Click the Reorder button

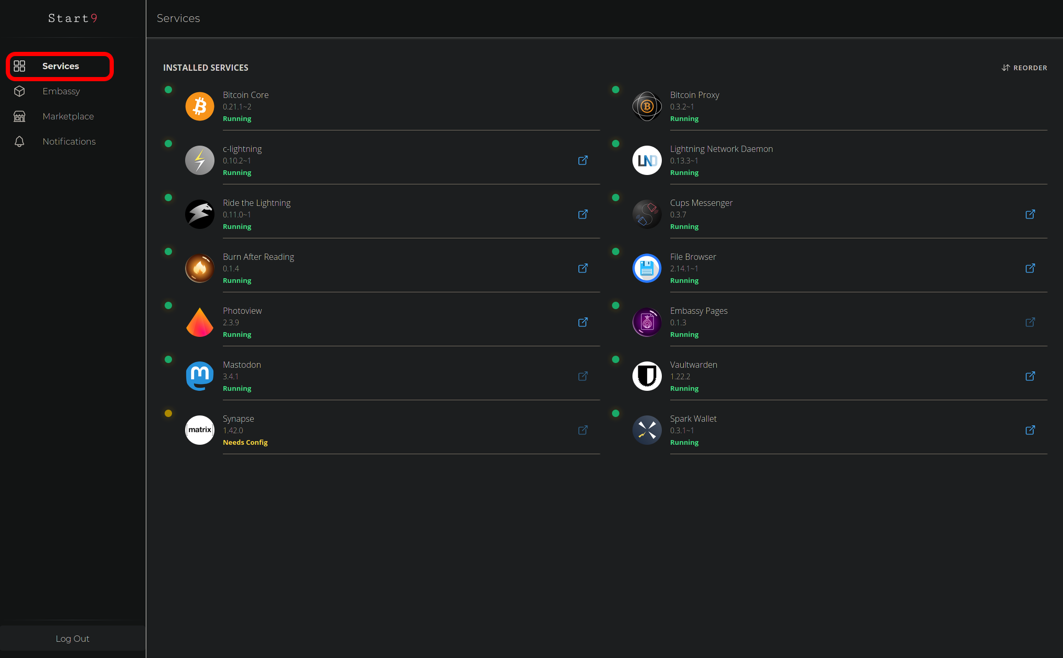pyautogui.click(x=1024, y=68)
